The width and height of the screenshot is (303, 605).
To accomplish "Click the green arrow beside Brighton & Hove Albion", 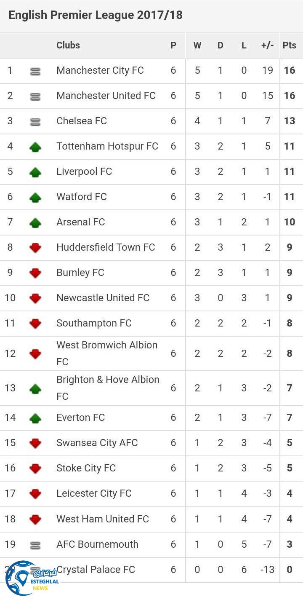I will pos(35,388).
